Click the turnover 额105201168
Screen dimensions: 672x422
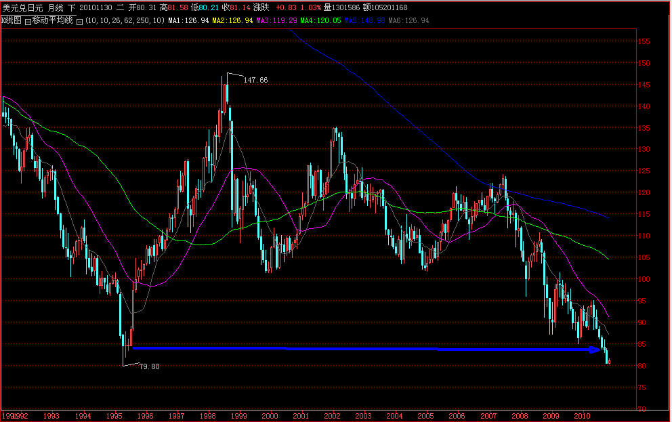tap(385, 7)
